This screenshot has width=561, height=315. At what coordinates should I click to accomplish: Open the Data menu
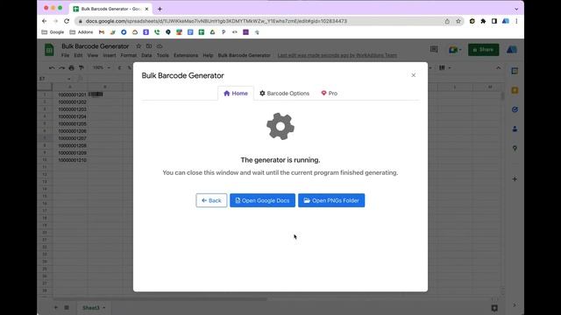(146, 55)
